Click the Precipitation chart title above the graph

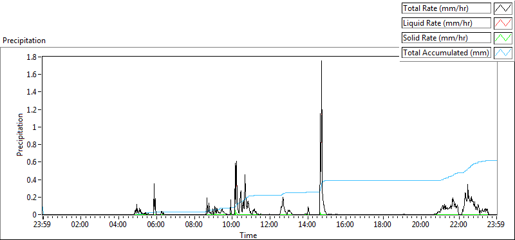tap(24, 41)
